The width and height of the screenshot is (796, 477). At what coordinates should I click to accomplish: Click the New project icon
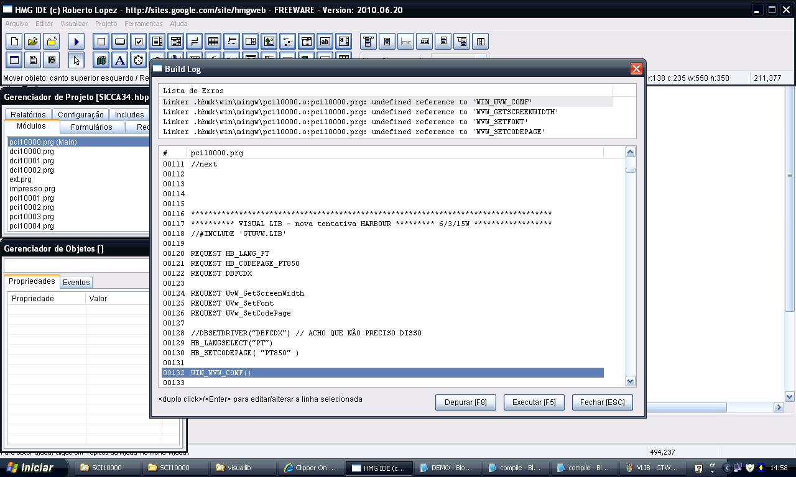pyautogui.click(x=14, y=42)
